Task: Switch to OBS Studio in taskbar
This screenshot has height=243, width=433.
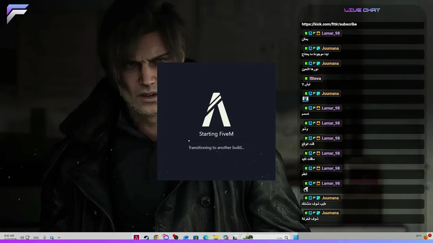Action: (x=176, y=237)
